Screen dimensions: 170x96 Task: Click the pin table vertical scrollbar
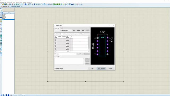(89, 44)
